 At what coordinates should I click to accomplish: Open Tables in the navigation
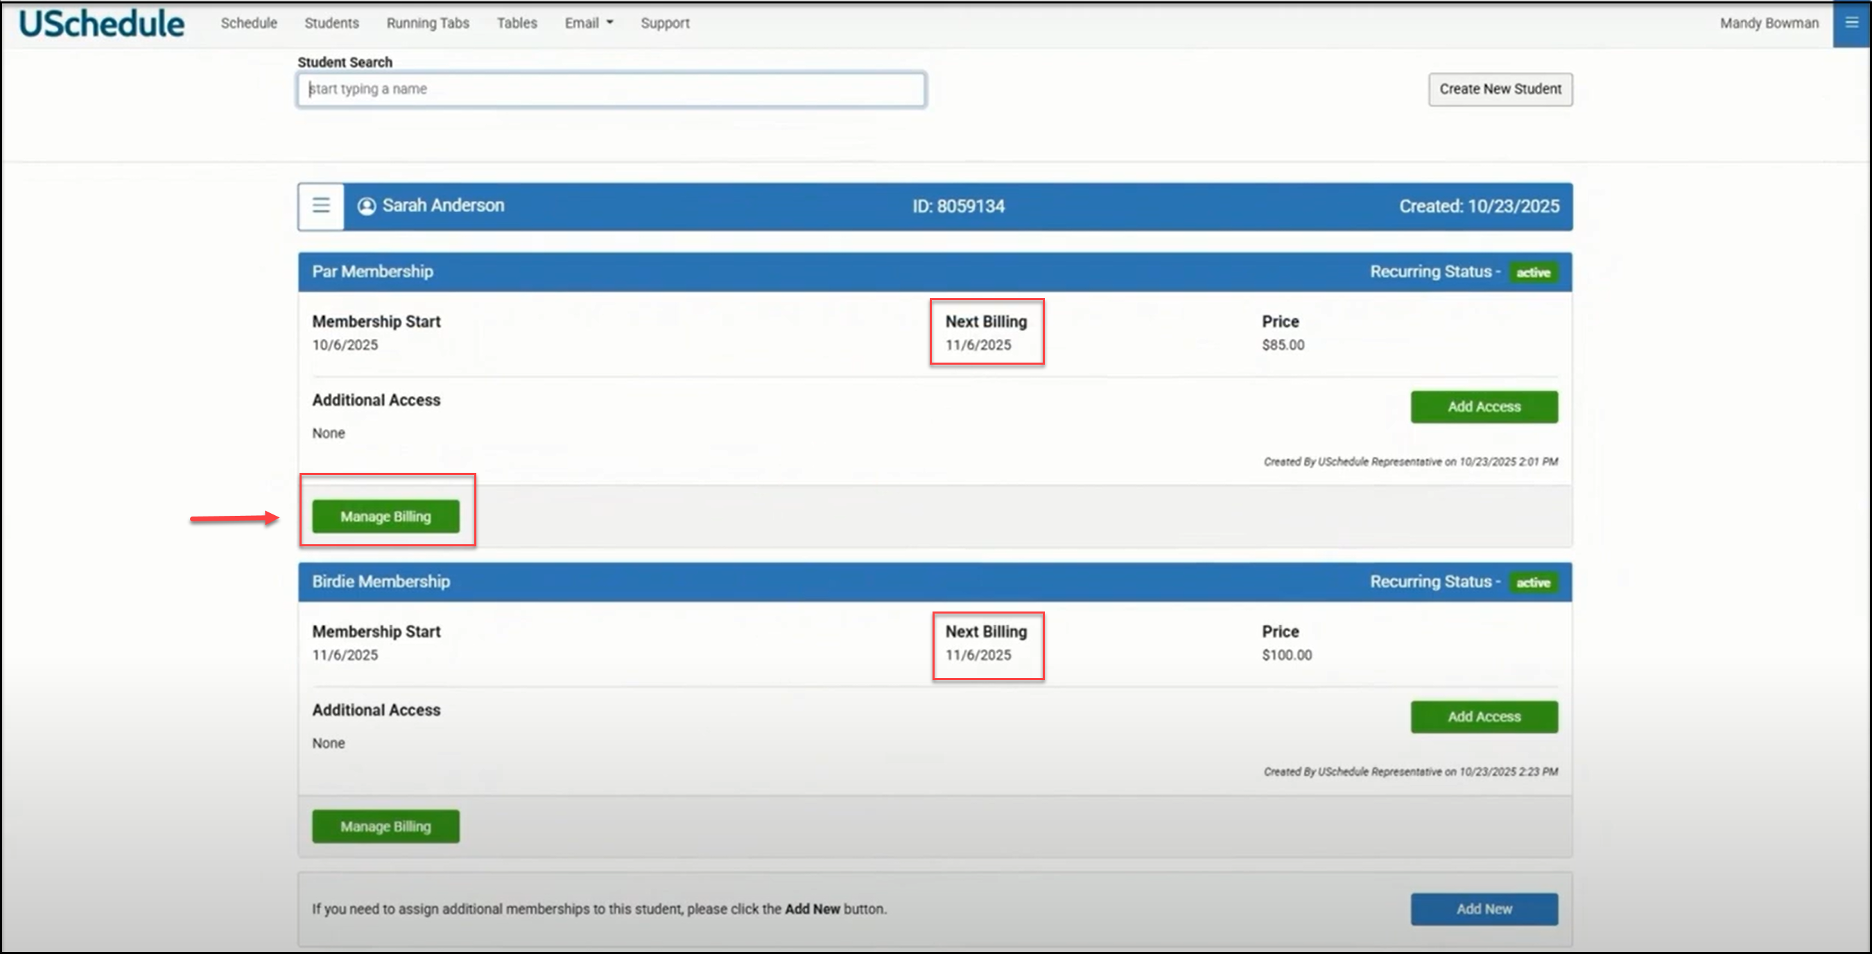[517, 24]
